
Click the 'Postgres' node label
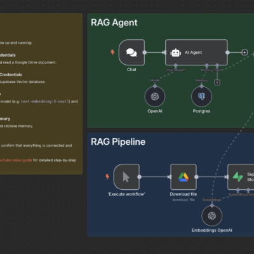201,111
